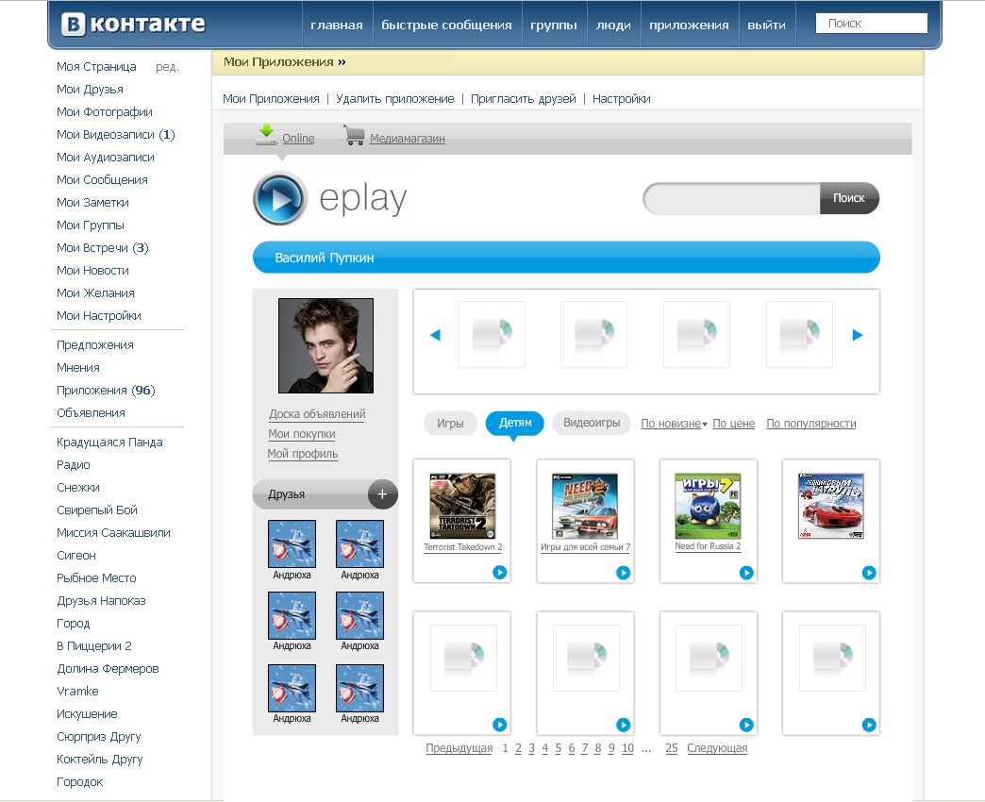Add friend with the plus button
The height and width of the screenshot is (802, 985).
point(382,494)
